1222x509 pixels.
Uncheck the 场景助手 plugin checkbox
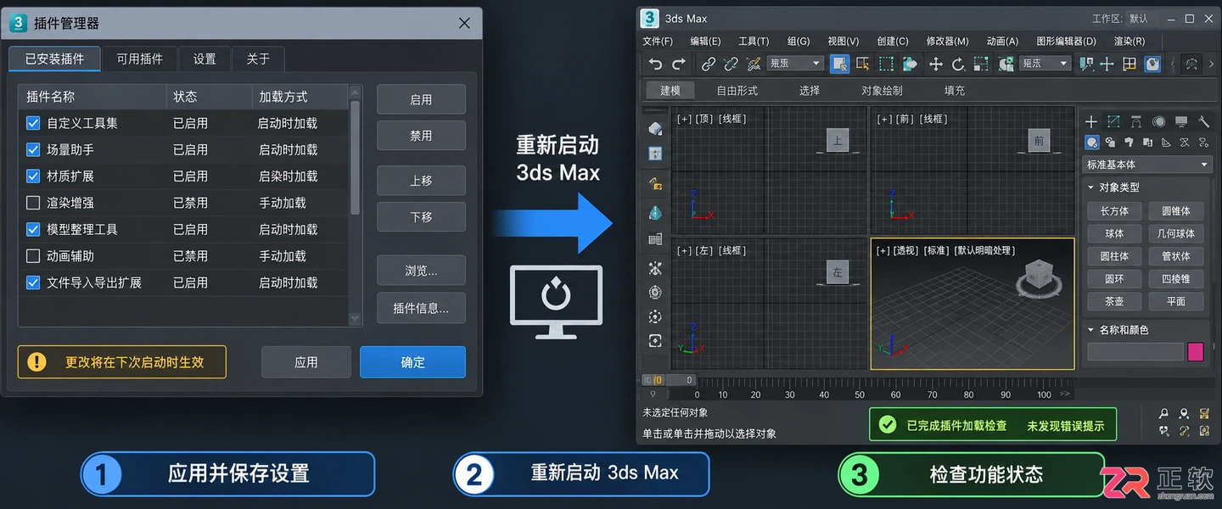(33, 149)
